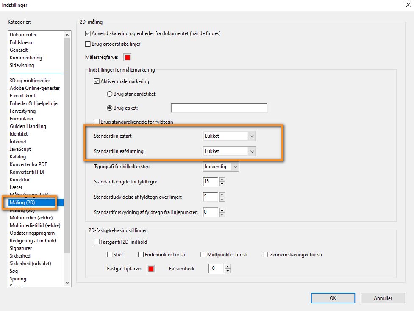Click the Brug etiket text field
This screenshot has height=311, width=414.
pyautogui.click(x=219, y=108)
